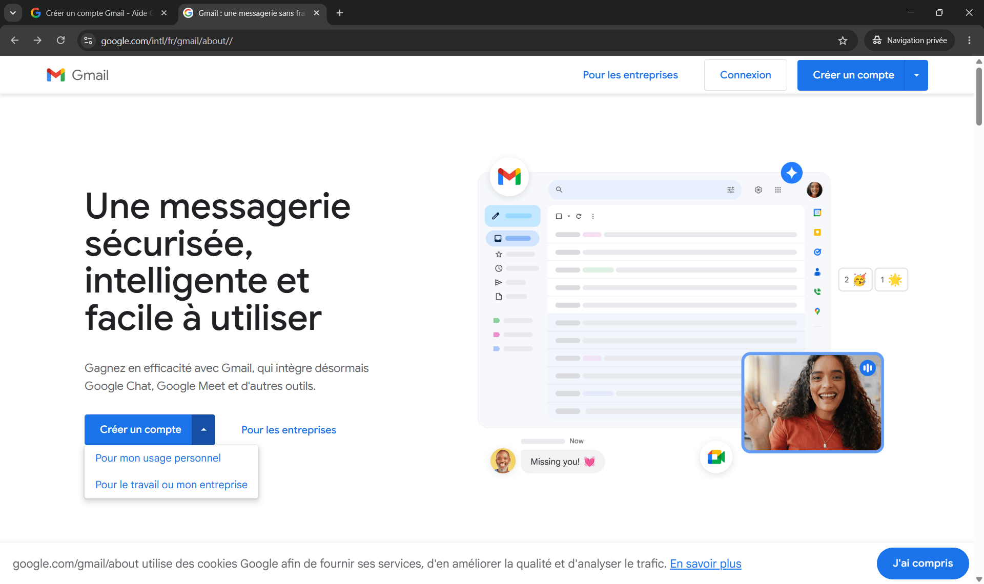Click the party face emoji reaction chip
This screenshot has width=984, height=584.
point(855,280)
